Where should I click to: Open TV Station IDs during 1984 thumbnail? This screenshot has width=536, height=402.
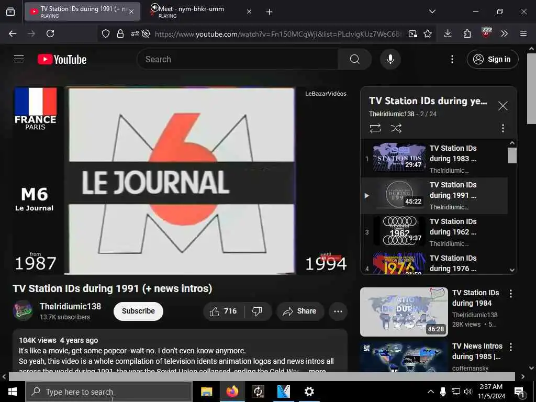click(404, 312)
